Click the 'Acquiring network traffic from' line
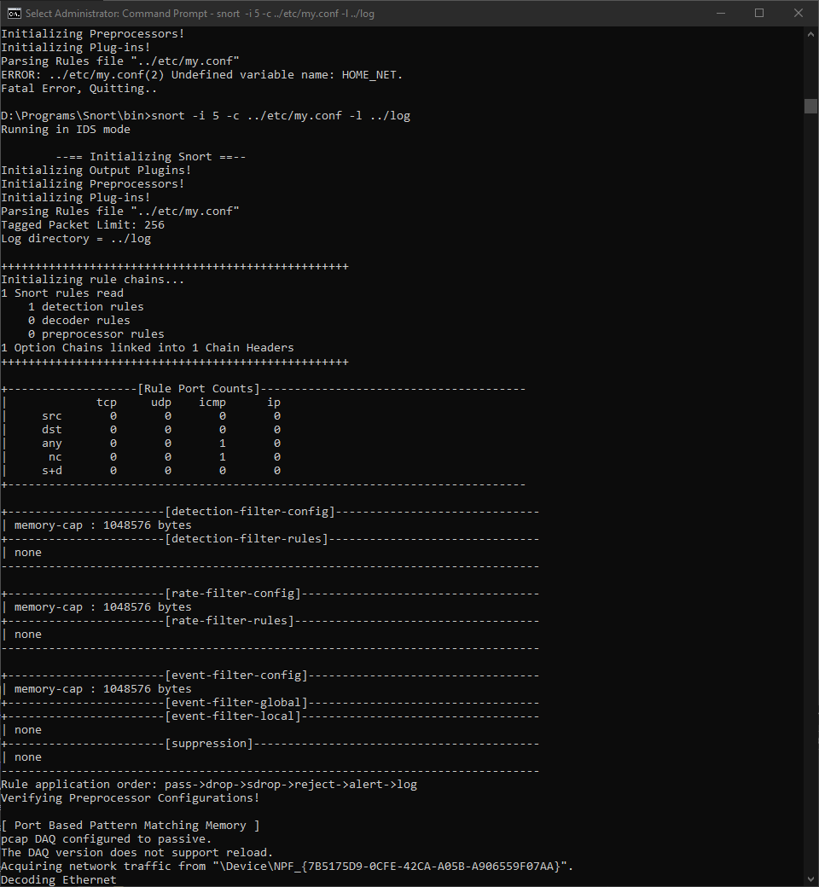 point(287,867)
